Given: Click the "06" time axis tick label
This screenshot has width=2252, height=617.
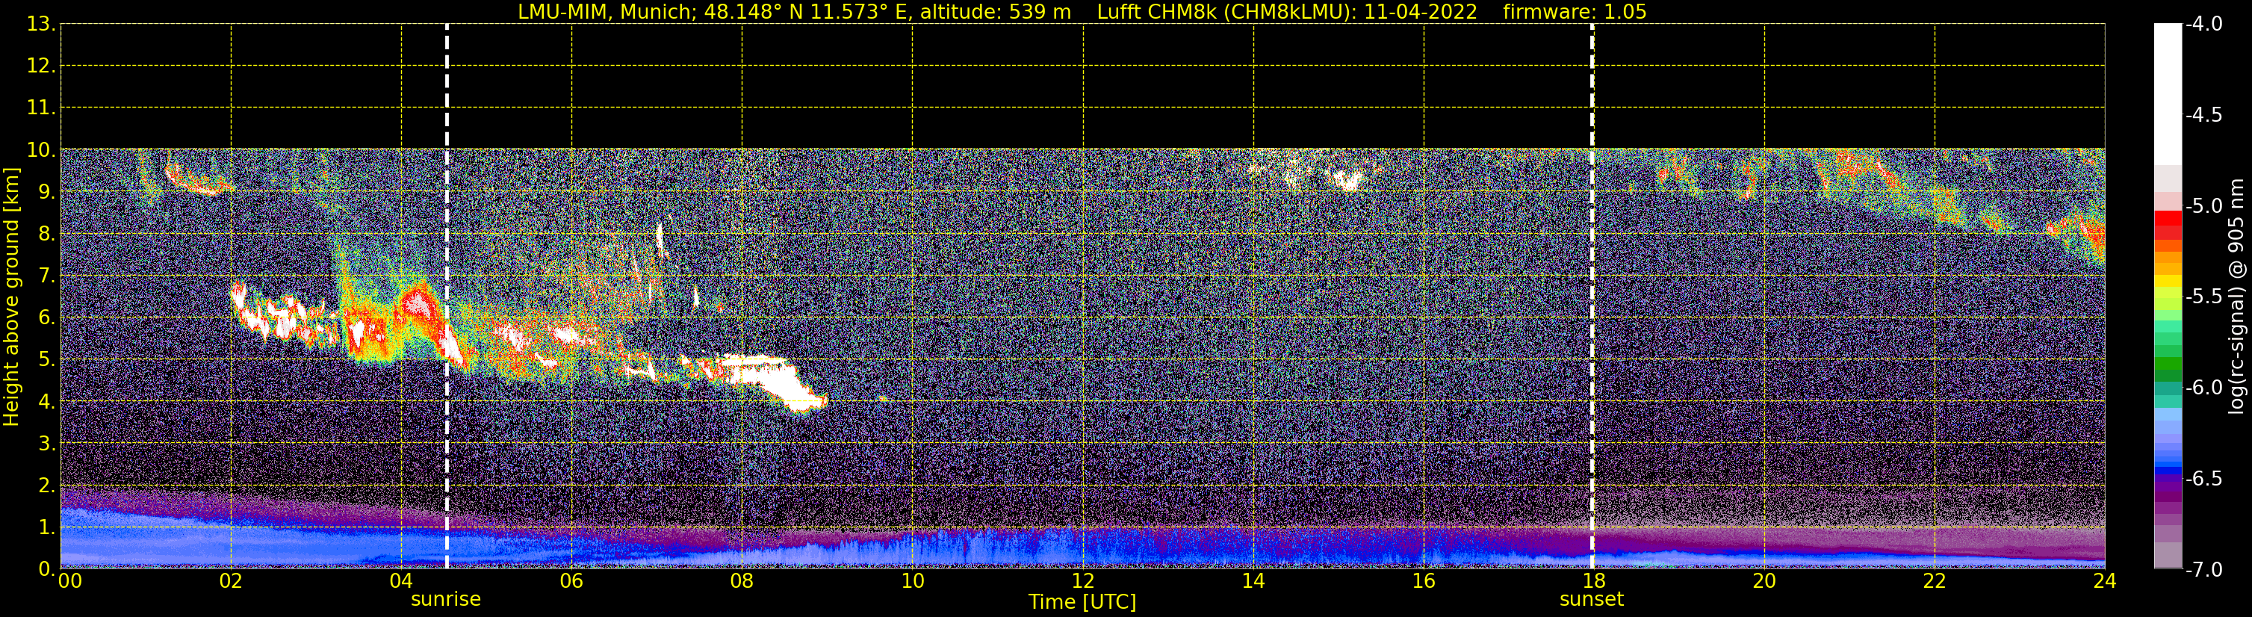Looking at the screenshot, I should point(571,581).
